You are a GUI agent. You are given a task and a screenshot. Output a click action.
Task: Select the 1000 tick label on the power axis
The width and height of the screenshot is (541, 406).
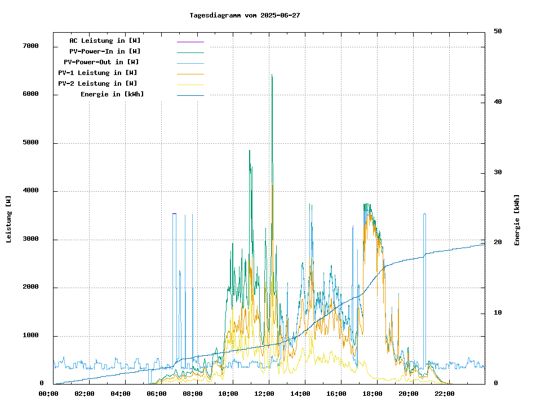30,336
